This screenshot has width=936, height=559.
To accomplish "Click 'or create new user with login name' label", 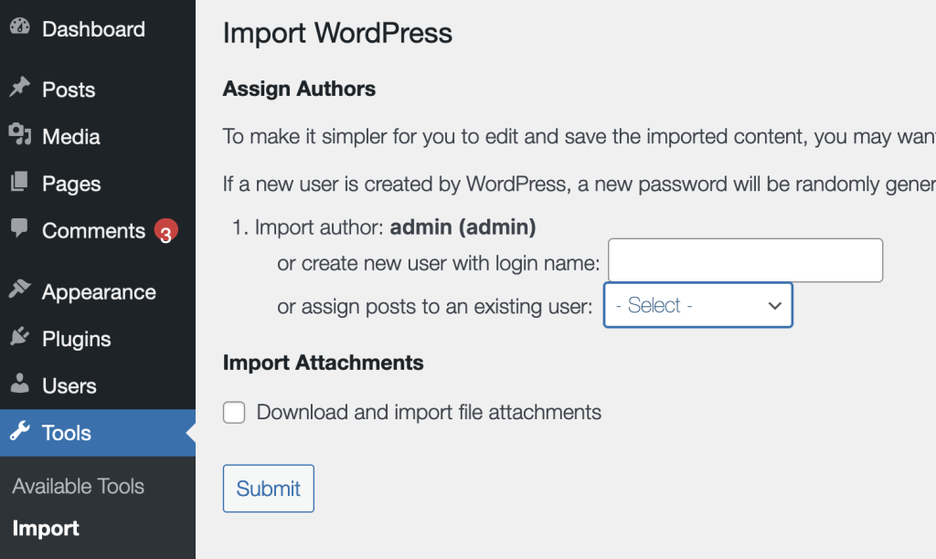I will click(438, 263).
